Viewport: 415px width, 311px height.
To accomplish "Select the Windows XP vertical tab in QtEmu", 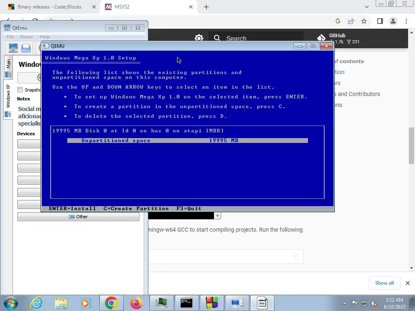I will pyautogui.click(x=8, y=100).
